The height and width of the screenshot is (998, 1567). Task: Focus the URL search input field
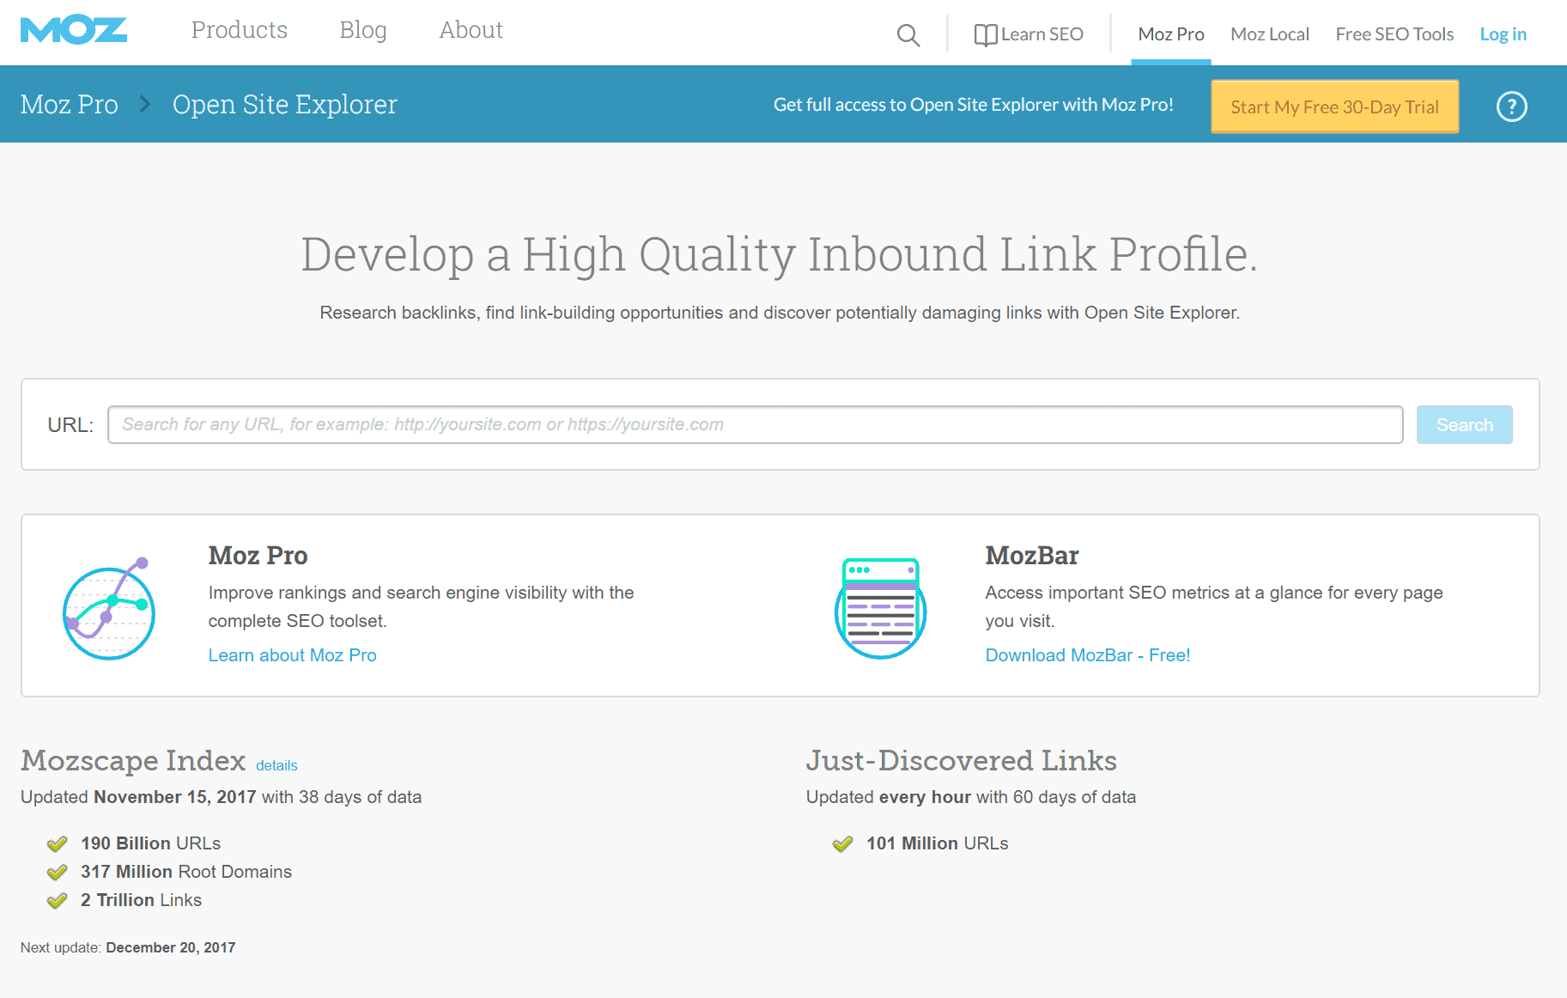(x=755, y=424)
